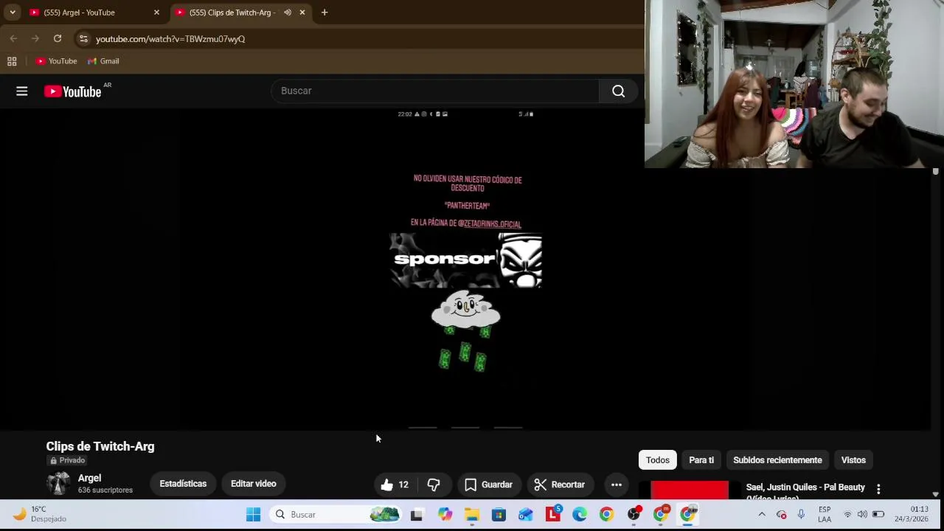Save the video using Guardar
Viewport: 944px width, 531px height.
click(488, 485)
